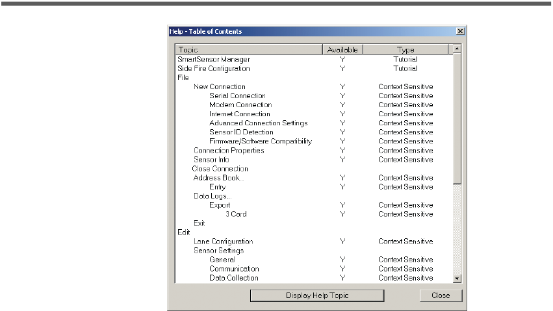Viewport: 553px width, 311px height.
Task: Select the Serial Connection topic
Action: (x=237, y=96)
